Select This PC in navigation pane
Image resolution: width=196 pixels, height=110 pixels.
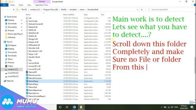pos(9,42)
